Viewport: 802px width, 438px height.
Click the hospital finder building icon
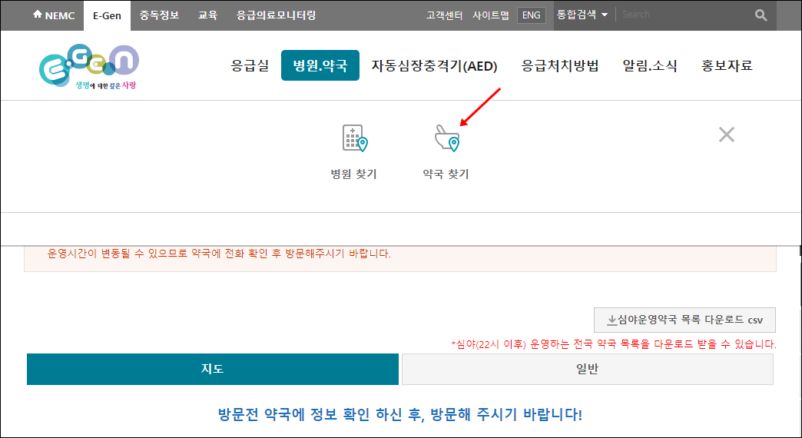354,138
